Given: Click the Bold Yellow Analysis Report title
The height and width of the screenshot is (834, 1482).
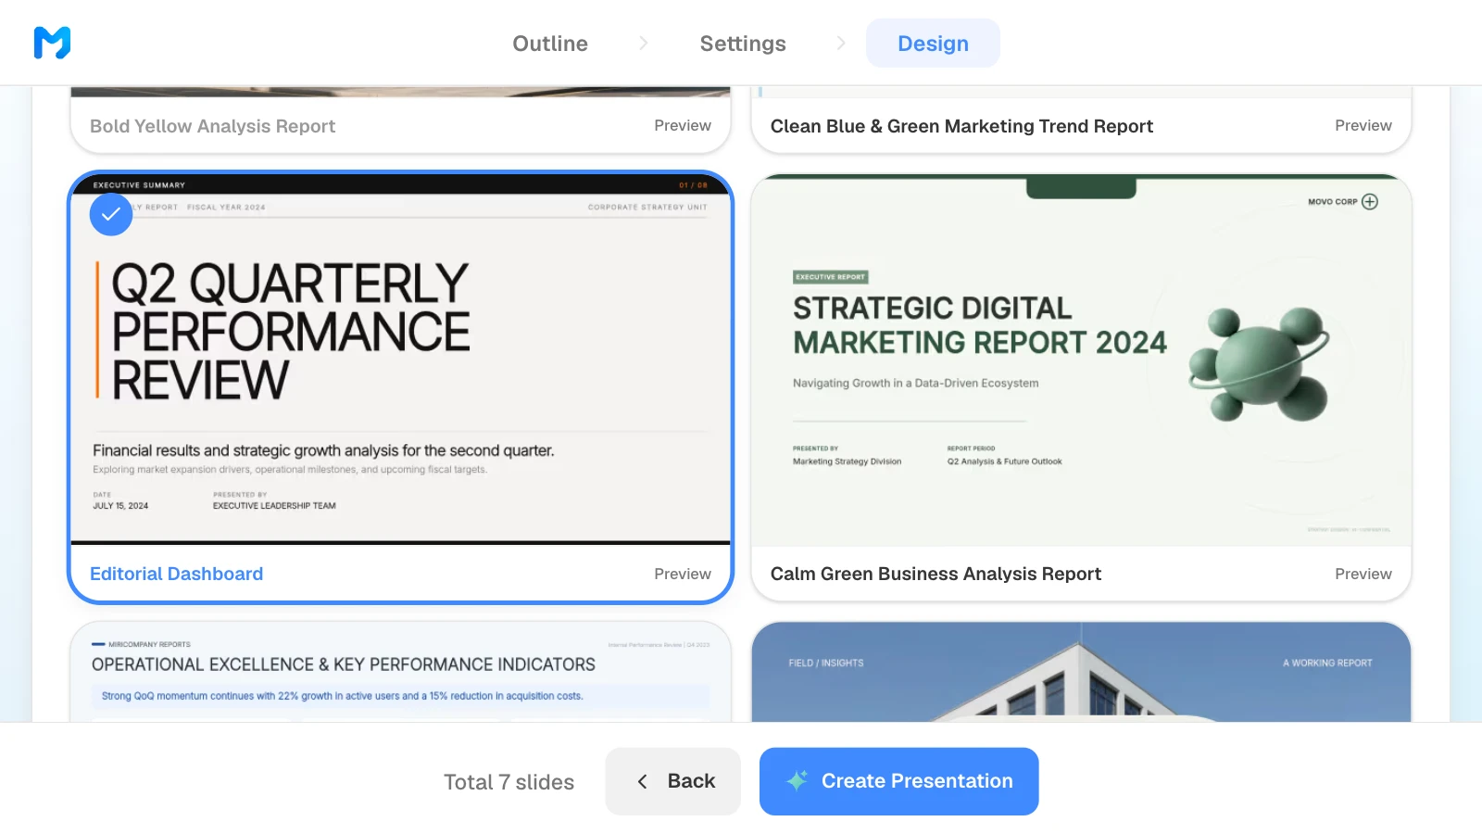Looking at the screenshot, I should 212,126.
